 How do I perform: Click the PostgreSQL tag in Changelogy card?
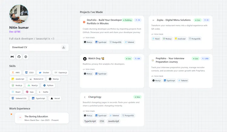click(128, 115)
